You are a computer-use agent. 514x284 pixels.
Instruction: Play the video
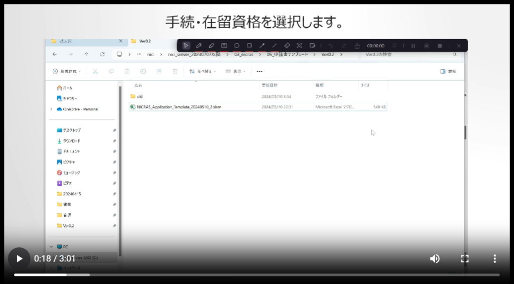coord(19,258)
